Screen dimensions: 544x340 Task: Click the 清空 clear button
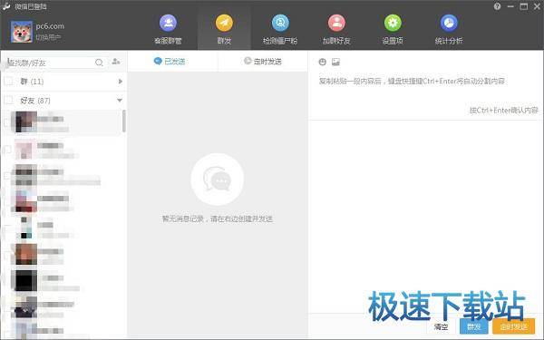pyautogui.click(x=441, y=326)
